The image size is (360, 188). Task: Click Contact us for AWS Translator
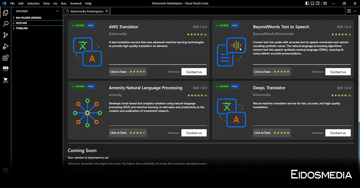[x=194, y=72]
